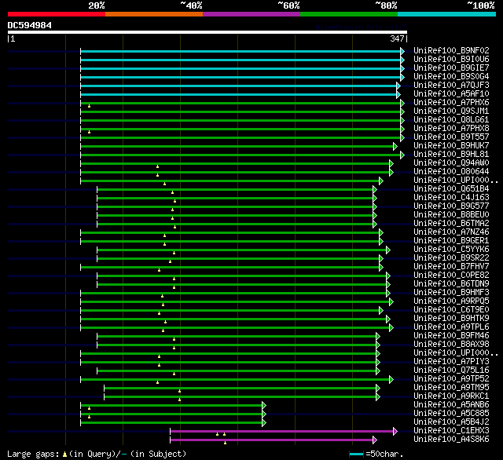Select the UniRef100_Q75L16 label
This screenshot has height=460, width=503.
(451, 371)
